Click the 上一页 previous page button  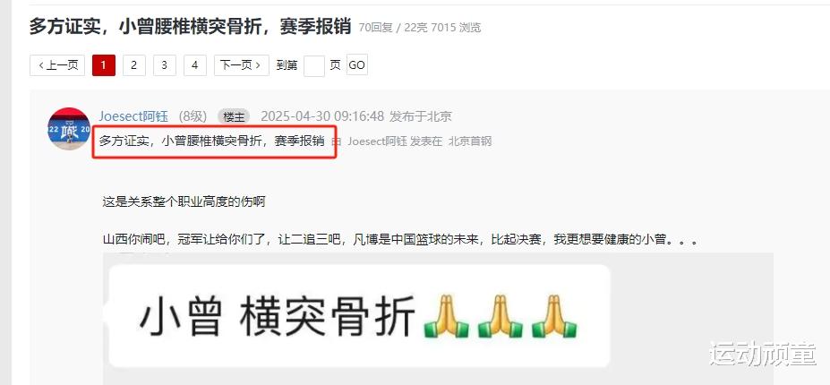pos(57,65)
